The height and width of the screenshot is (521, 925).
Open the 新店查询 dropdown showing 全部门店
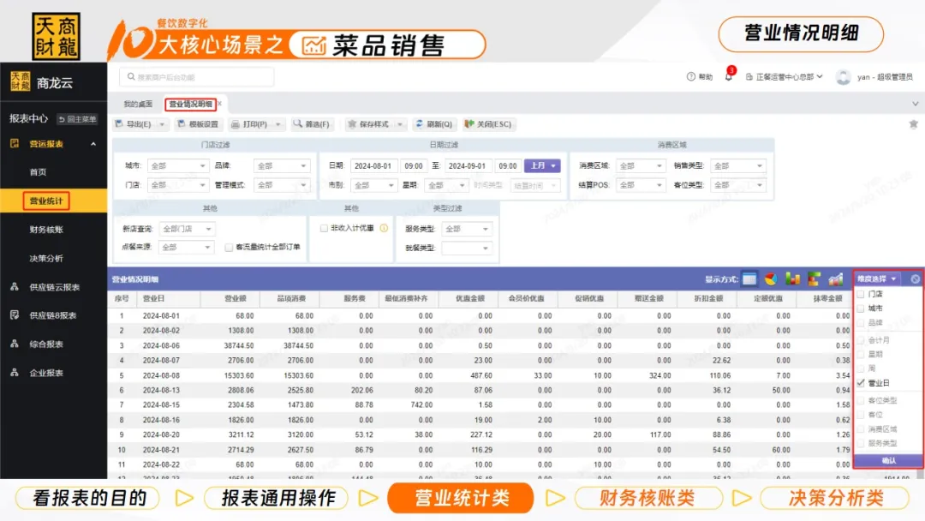187,228
